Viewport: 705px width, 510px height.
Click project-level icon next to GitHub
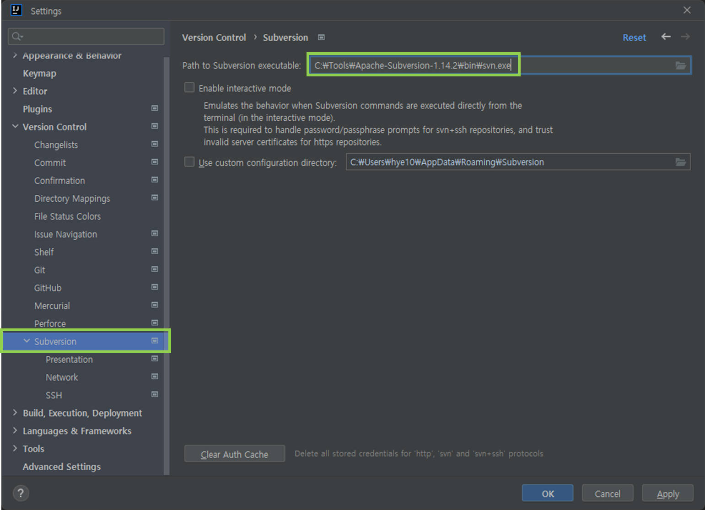pos(155,287)
